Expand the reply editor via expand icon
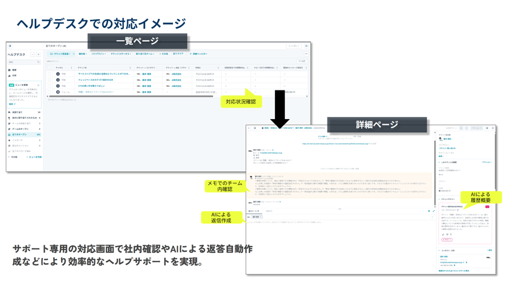509x283 pixels. coord(434,211)
